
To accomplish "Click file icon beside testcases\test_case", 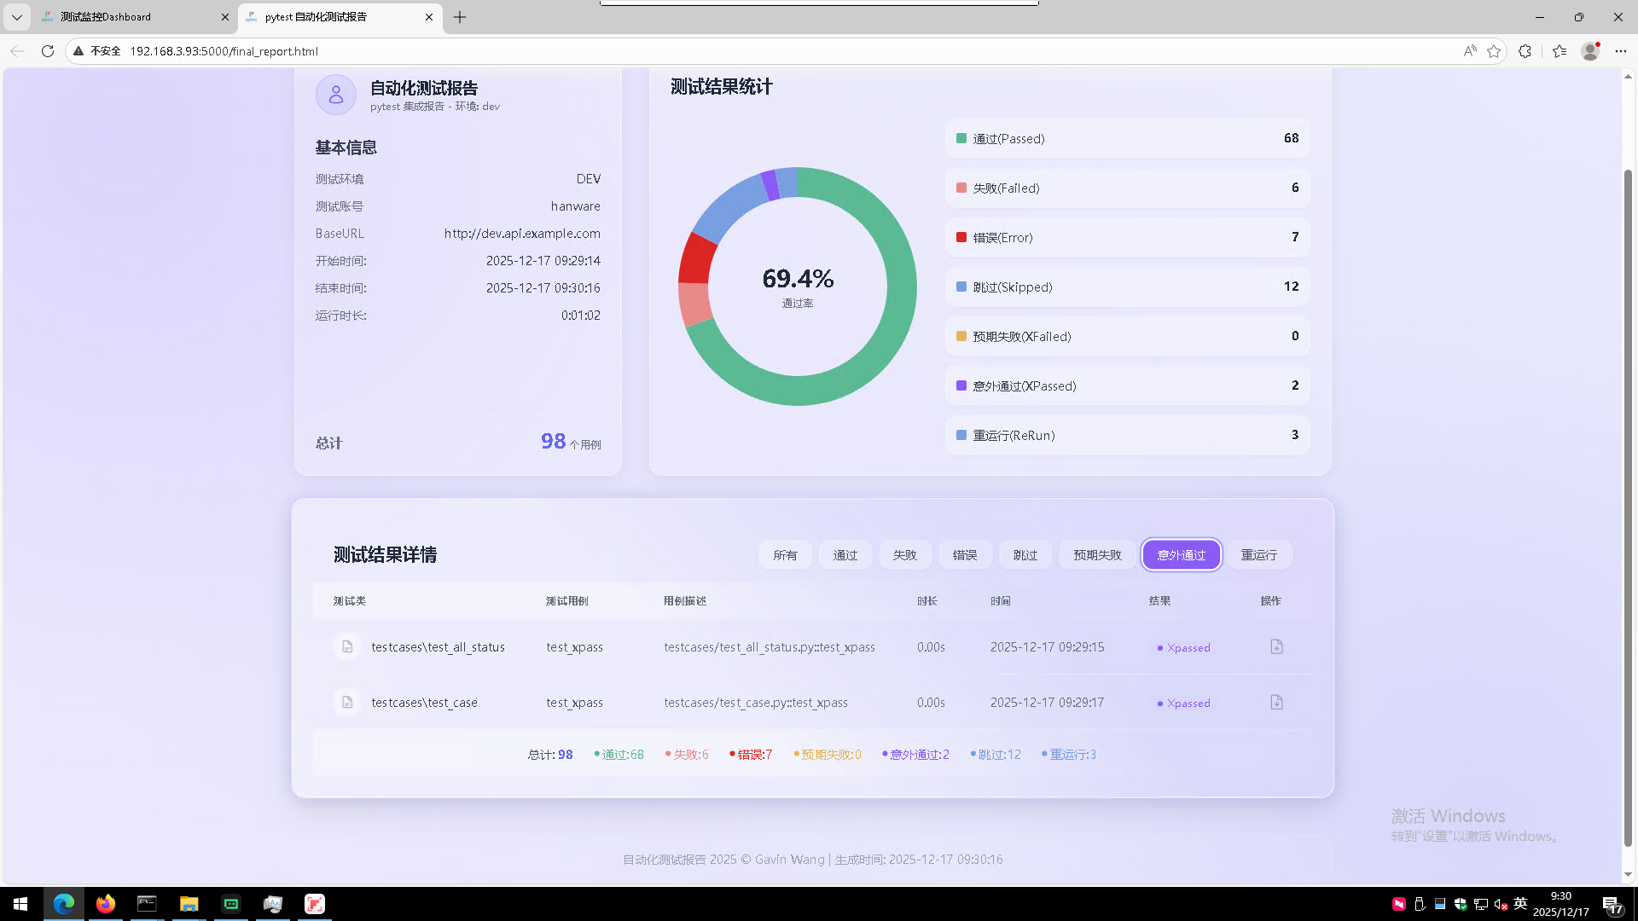I will click(347, 703).
